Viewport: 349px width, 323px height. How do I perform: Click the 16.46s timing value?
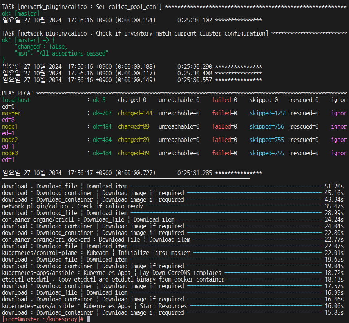pyautogui.click(x=334, y=300)
